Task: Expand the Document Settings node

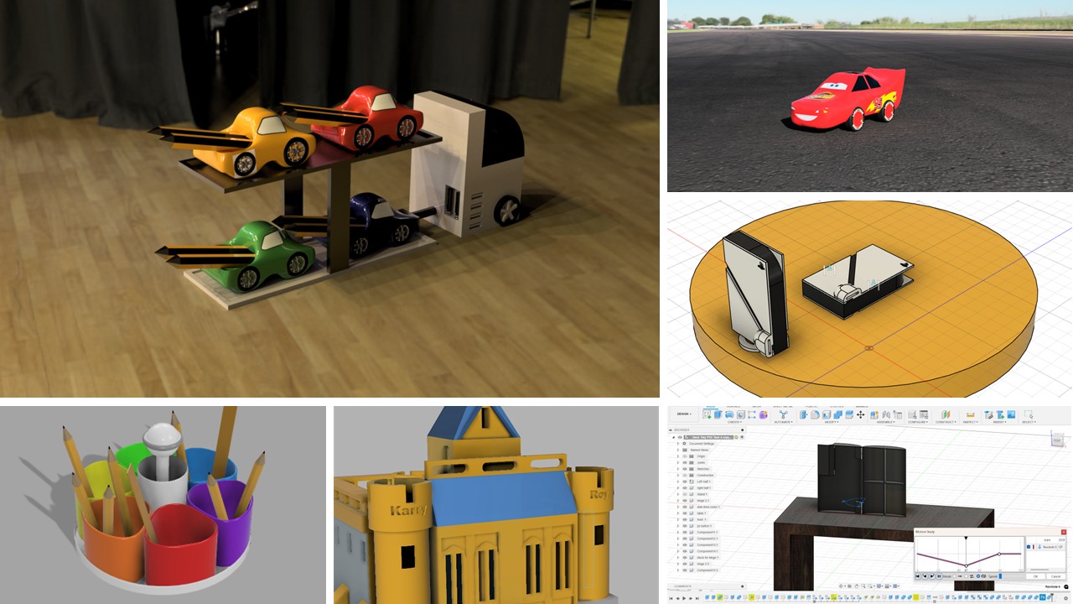Action: (678, 444)
